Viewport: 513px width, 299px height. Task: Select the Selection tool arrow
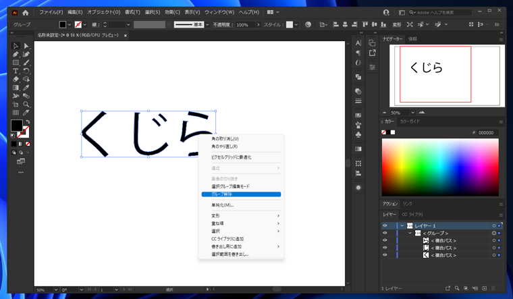click(x=16, y=46)
